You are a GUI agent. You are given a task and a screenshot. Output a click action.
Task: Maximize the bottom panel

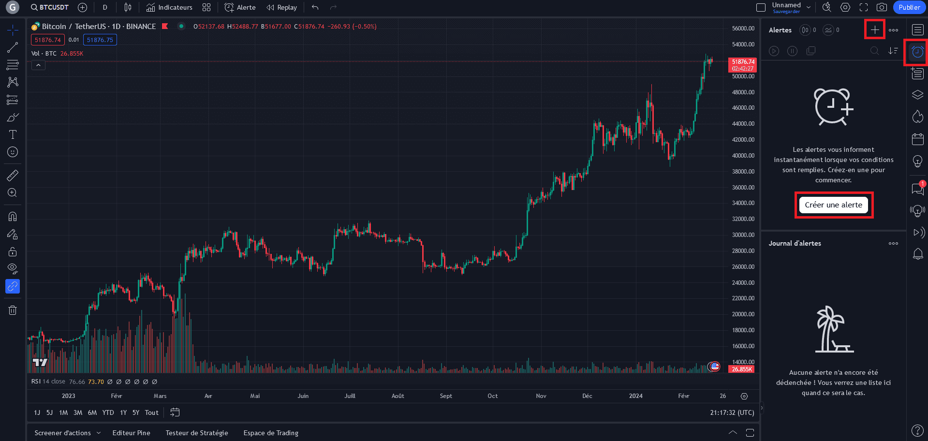click(750, 432)
